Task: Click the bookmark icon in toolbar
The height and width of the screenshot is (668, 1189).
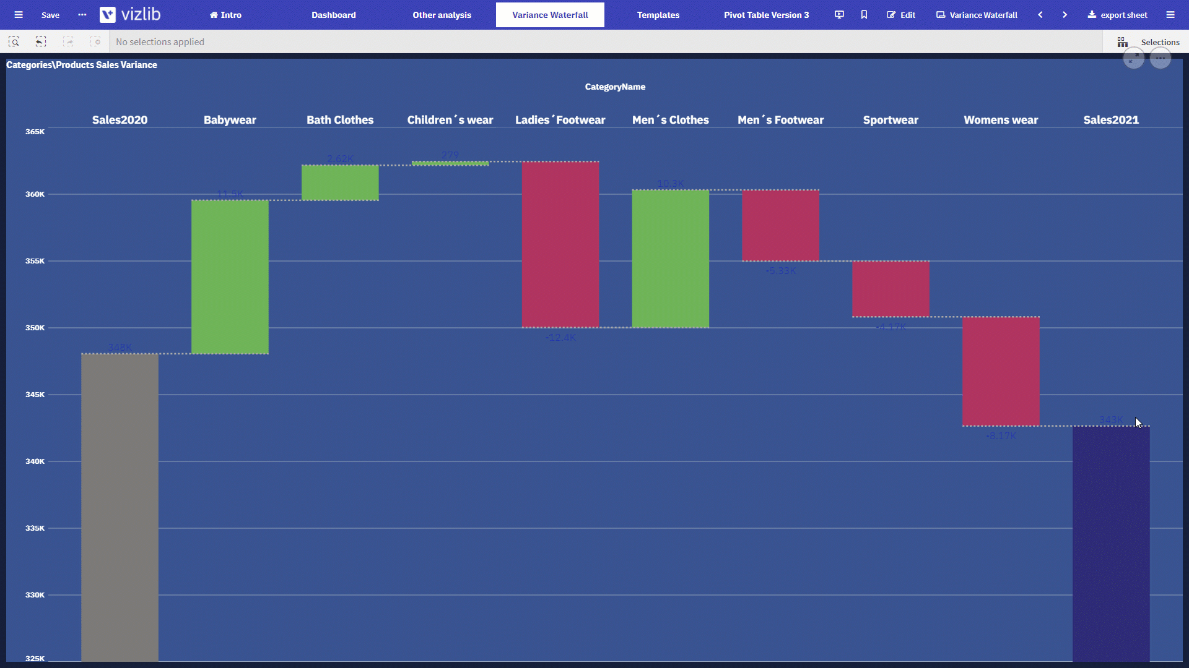Action: (x=863, y=15)
